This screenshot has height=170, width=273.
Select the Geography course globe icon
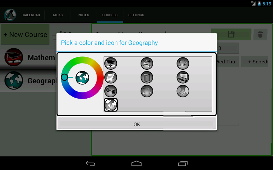14,81
